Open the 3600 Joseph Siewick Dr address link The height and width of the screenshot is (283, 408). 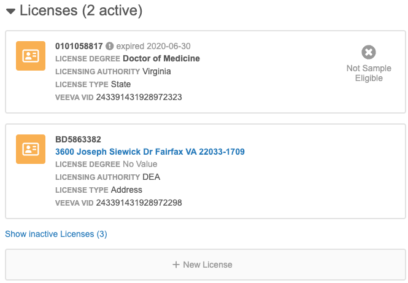[150, 152]
